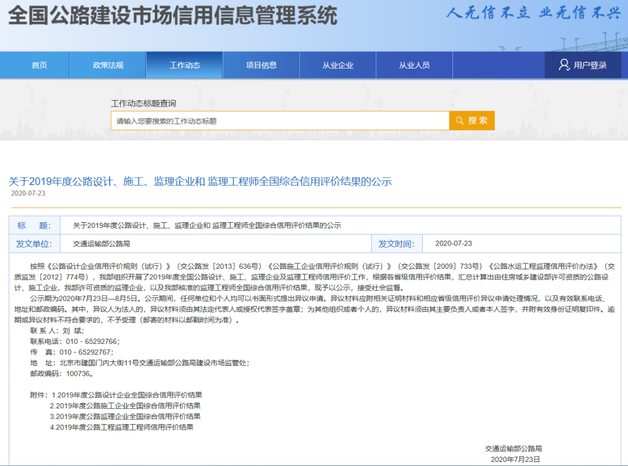
Task: Select the highlighted 工作动态 tab
Action: (x=184, y=65)
